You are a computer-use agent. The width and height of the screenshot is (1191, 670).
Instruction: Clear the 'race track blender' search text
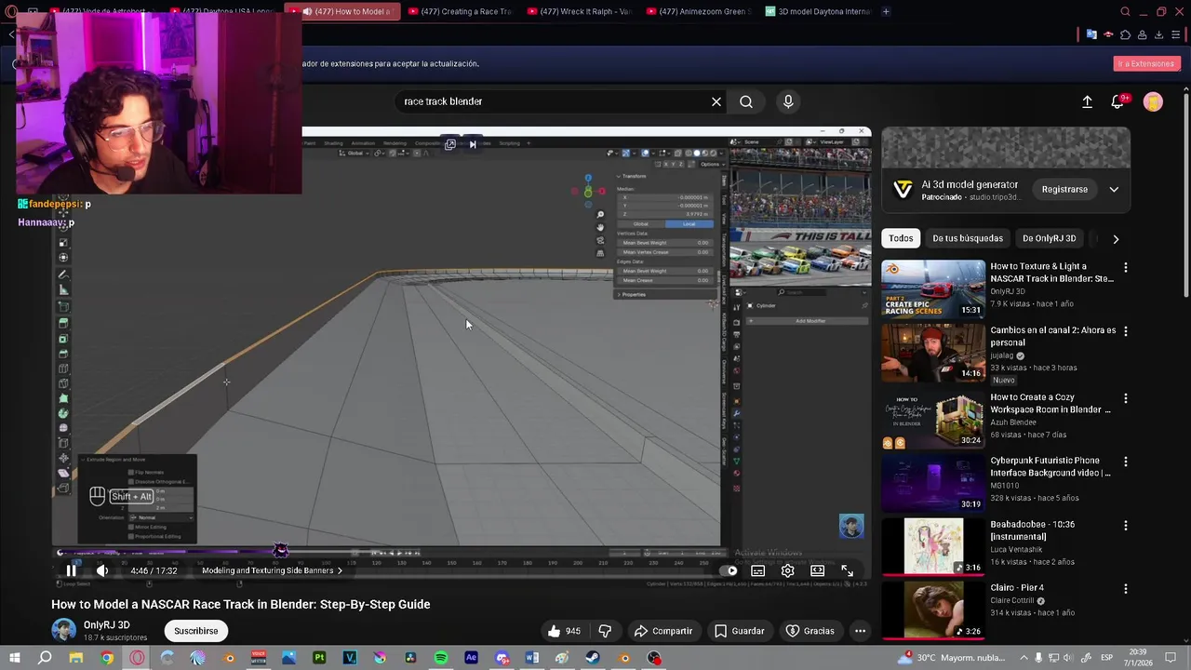[716, 101]
